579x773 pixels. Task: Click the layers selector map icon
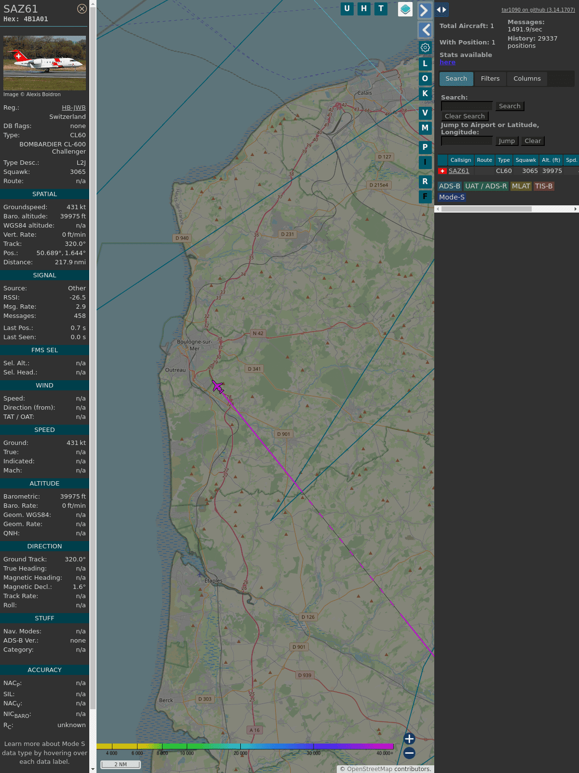[x=405, y=9]
